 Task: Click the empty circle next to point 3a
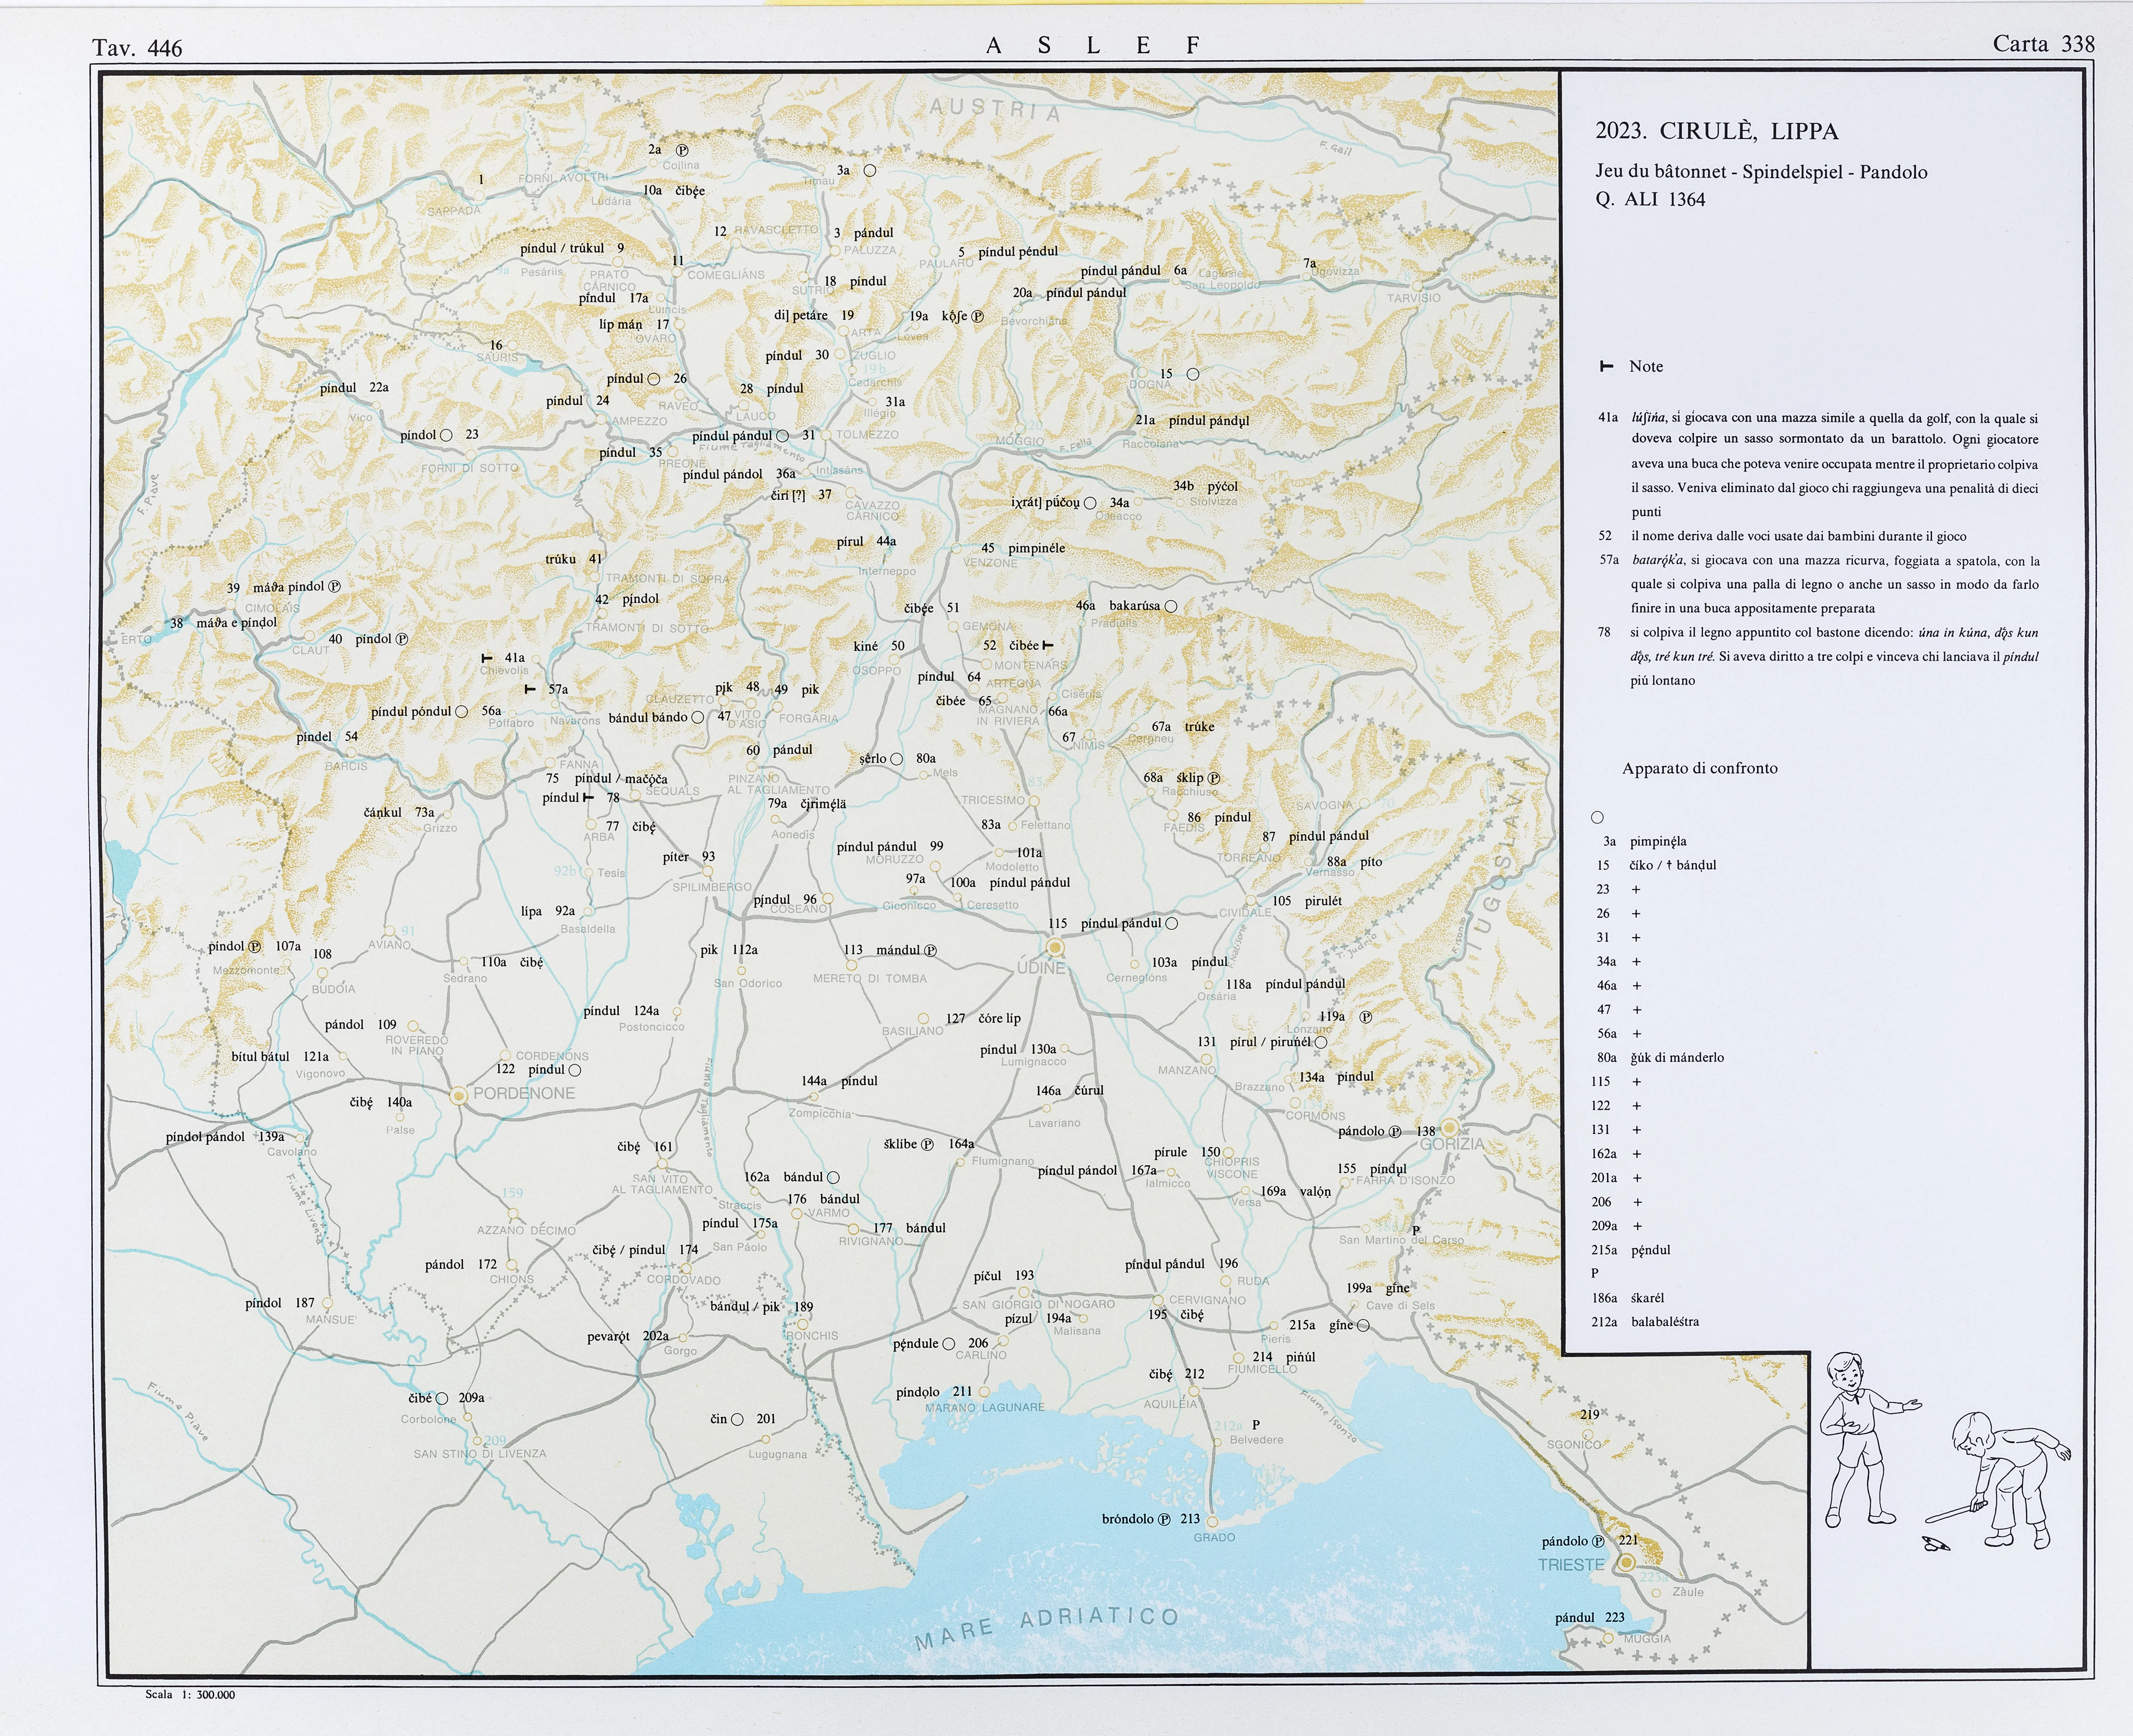coord(870,170)
